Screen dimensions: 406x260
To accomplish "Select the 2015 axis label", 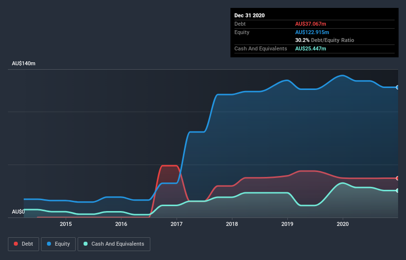I will click(x=66, y=224).
